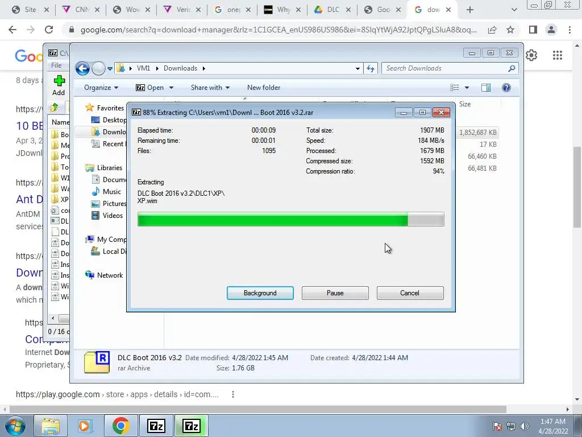
Task: Click the up-folder icon in 7-Zip
Action: coord(55,108)
